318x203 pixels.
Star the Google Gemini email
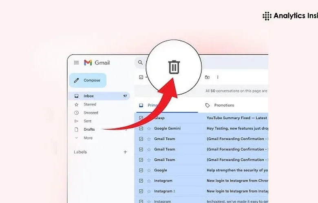pyautogui.click(x=149, y=128)
